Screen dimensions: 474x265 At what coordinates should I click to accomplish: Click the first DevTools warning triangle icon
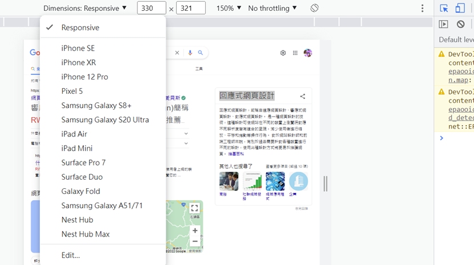point(441,54)
